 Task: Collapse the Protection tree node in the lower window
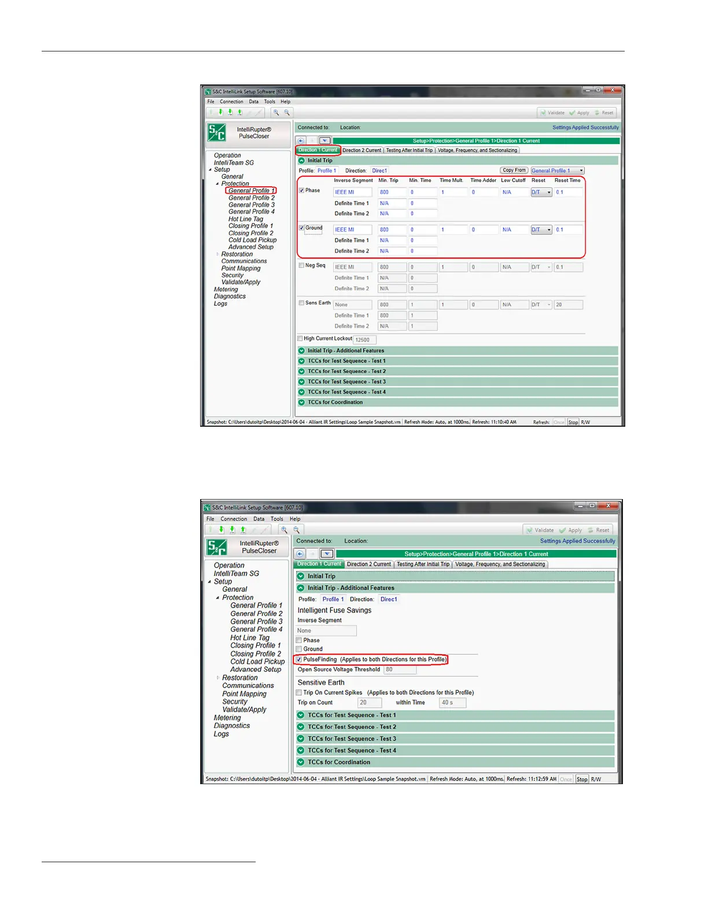[x=217, y=597]
